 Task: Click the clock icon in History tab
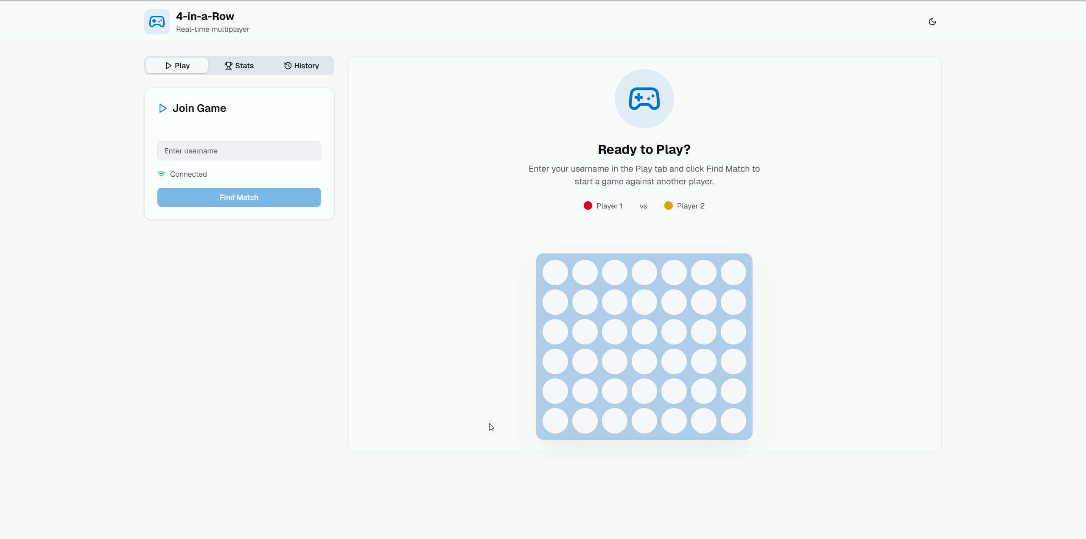coord(288,66)
